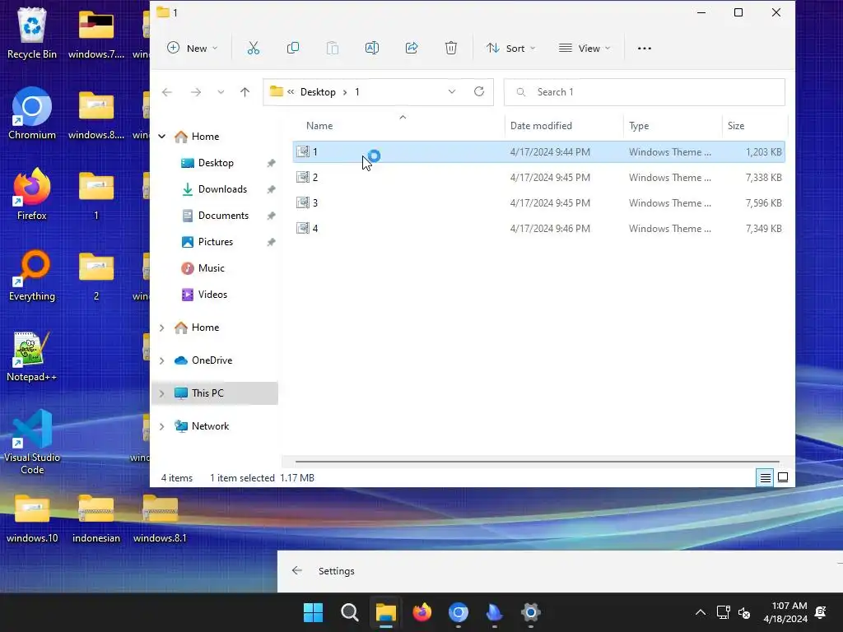Select windows.8.1 zip folder on desktop
The width and height of the screenshot is (843, 632).
(x=160, y=518)
